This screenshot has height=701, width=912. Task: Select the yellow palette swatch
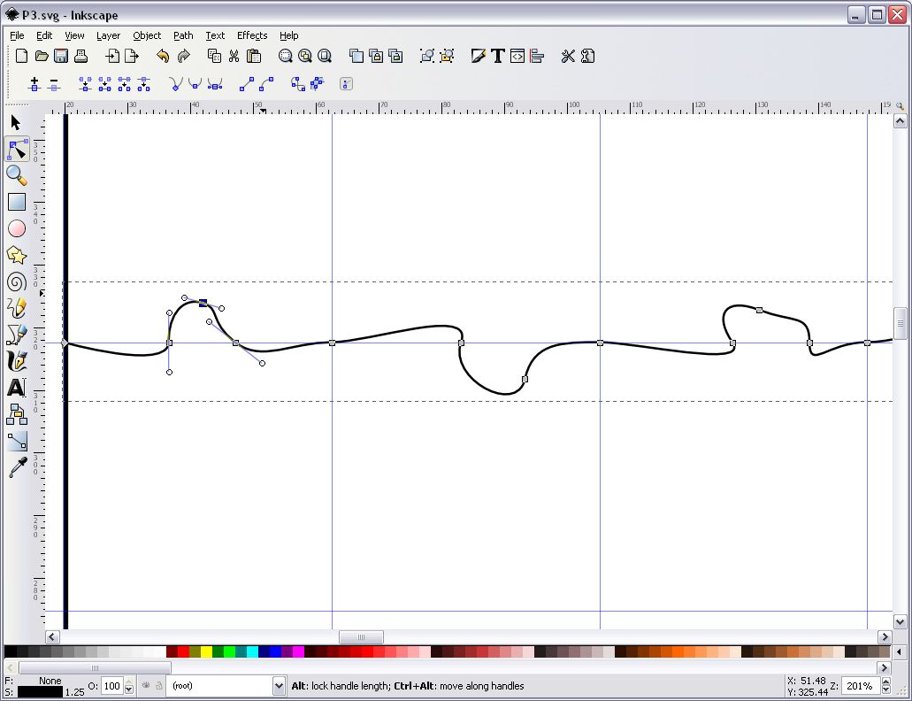(206, 651)
